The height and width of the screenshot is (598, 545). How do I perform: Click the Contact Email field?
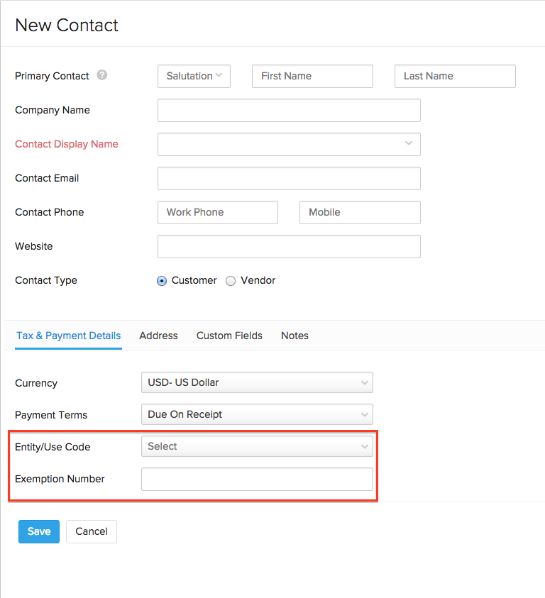point(289,178)
